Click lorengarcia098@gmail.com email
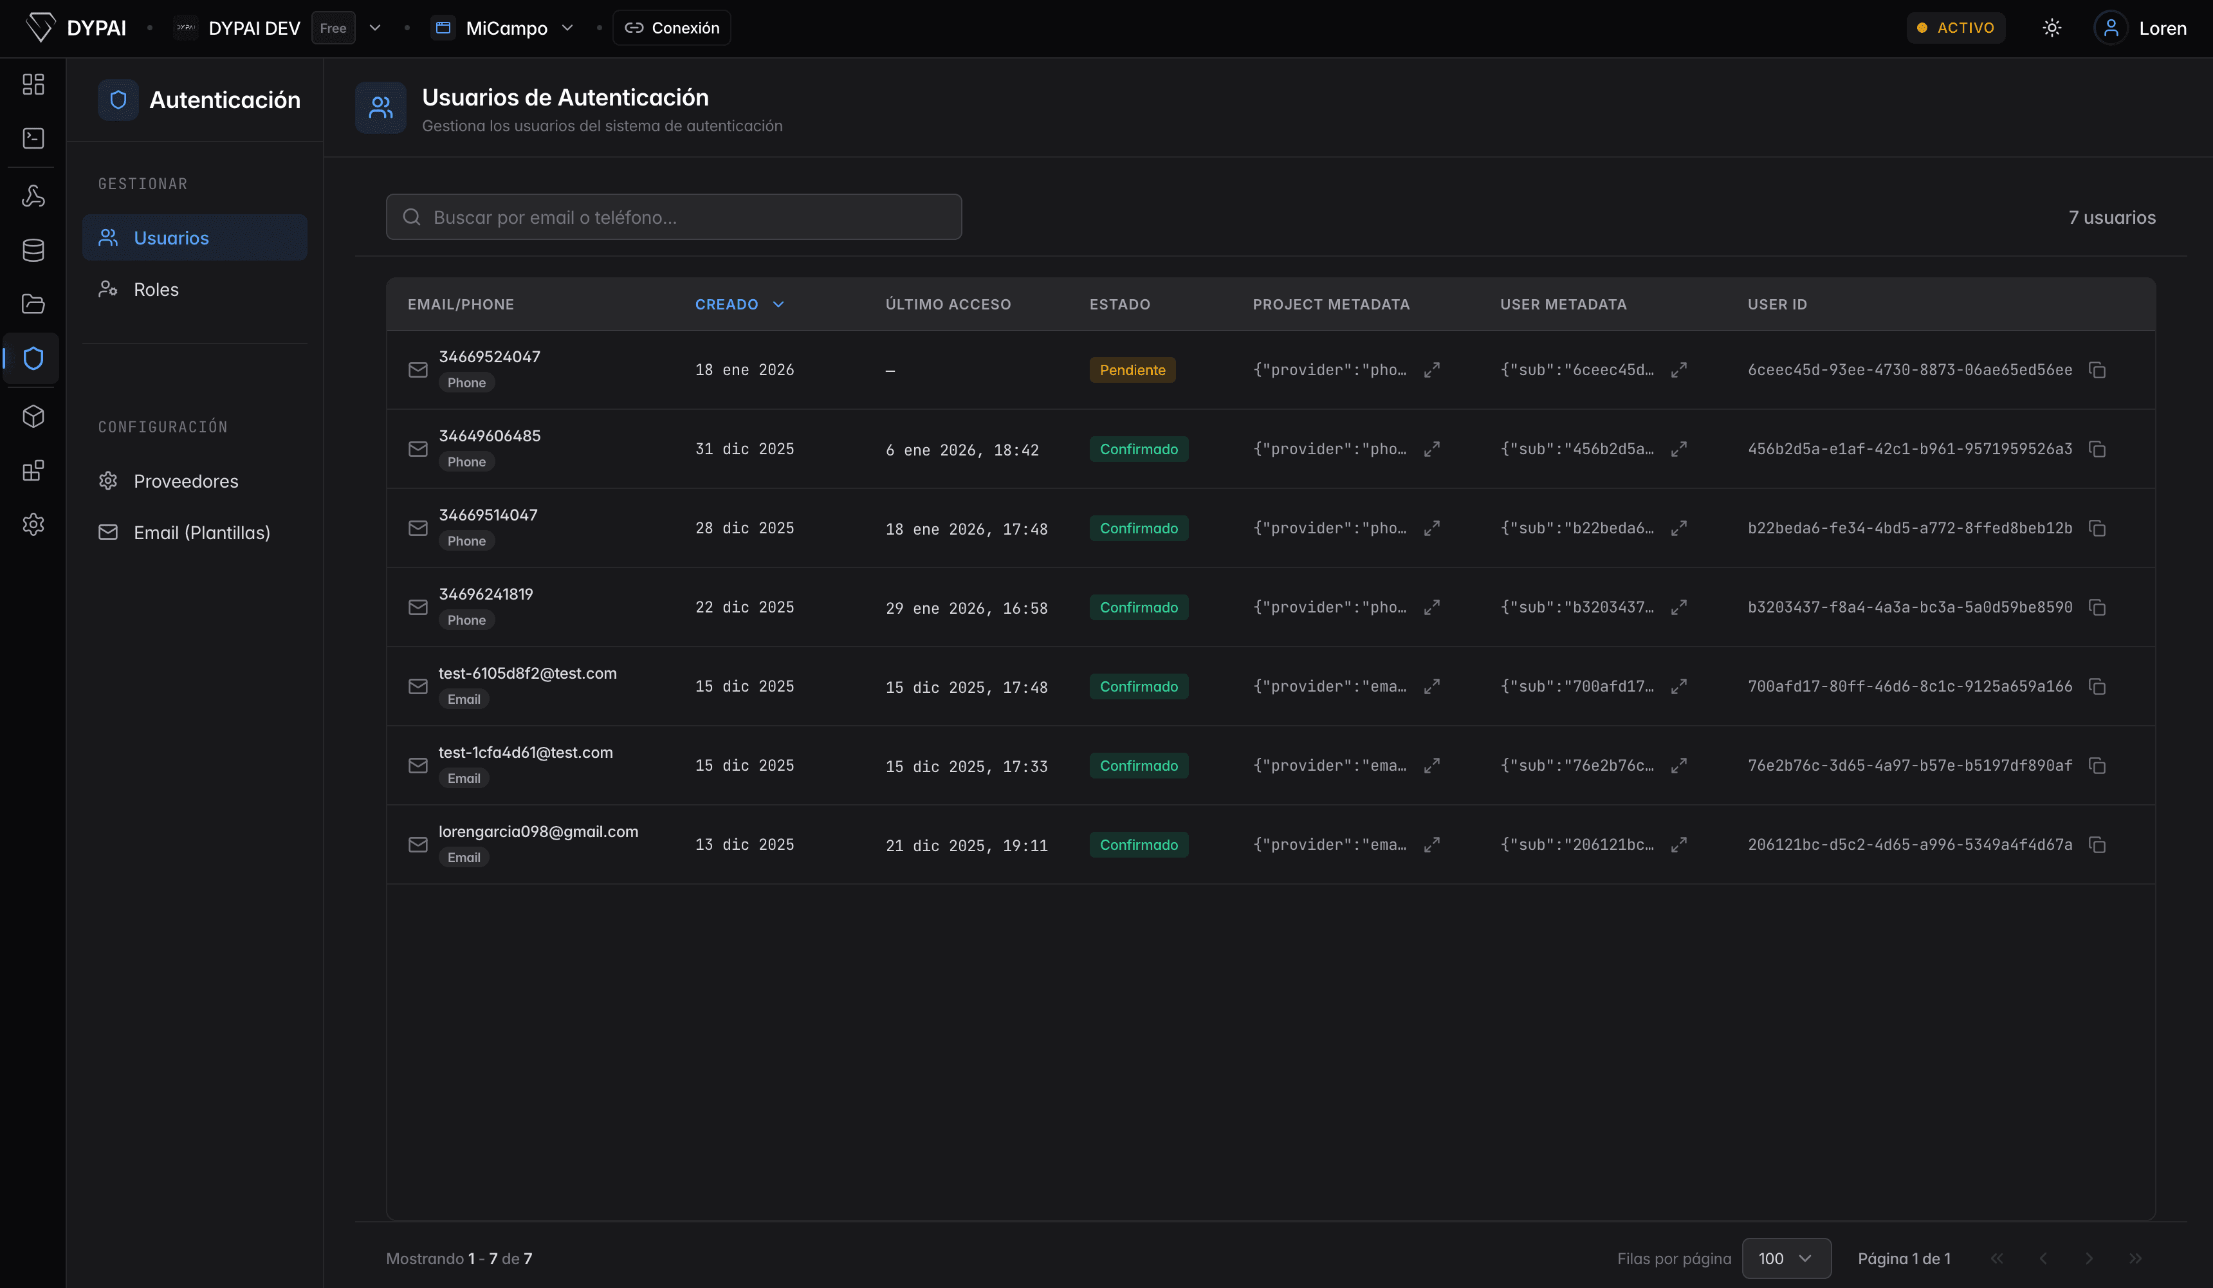 (x=538, y=831)
